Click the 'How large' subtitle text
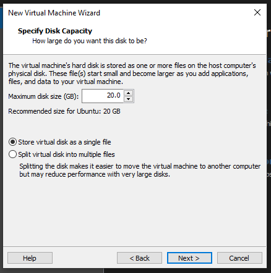The image size is (271, 273). click(x=90, y=41)
